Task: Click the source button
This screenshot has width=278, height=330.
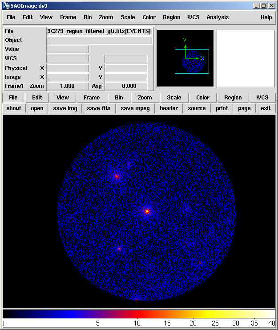Action: point(197,108)
